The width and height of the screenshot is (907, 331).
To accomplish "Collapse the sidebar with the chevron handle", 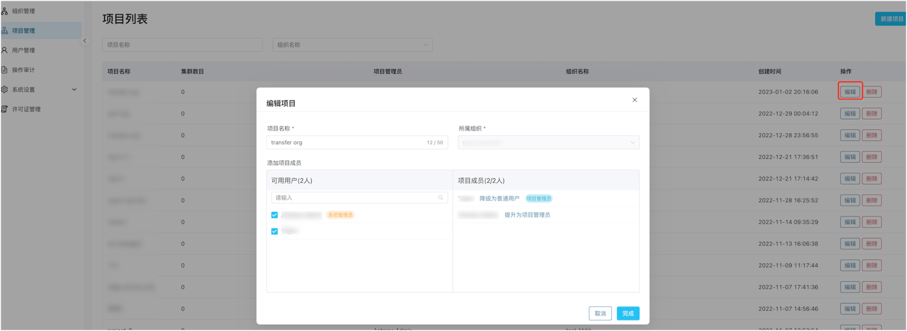I will (x=85, y=41).
